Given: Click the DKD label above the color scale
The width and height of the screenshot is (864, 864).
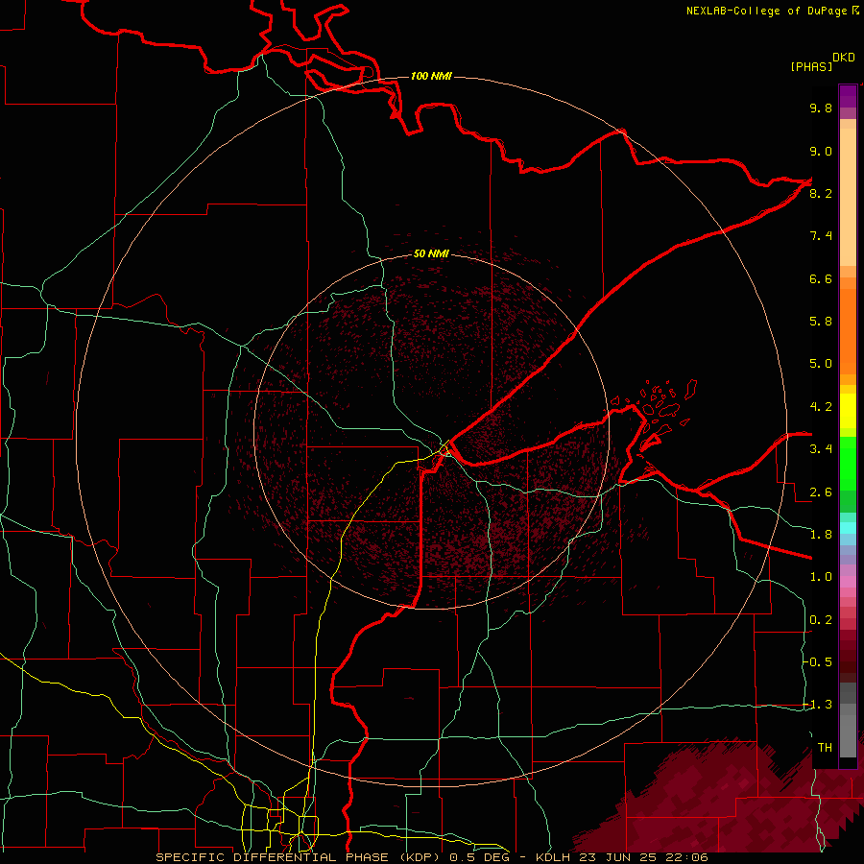Looking at the screenshot, I should tap(844, 58).
